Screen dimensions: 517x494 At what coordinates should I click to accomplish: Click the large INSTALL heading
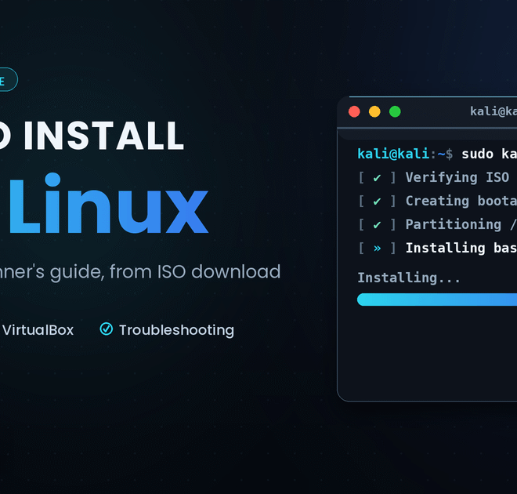103,136
